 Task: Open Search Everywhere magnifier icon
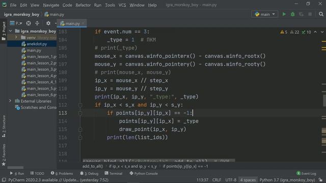pyautogui.click(x=321, y=14)
